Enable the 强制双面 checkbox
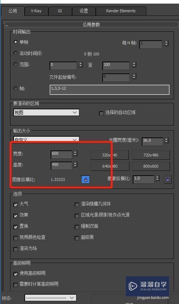 coord(77,227)
